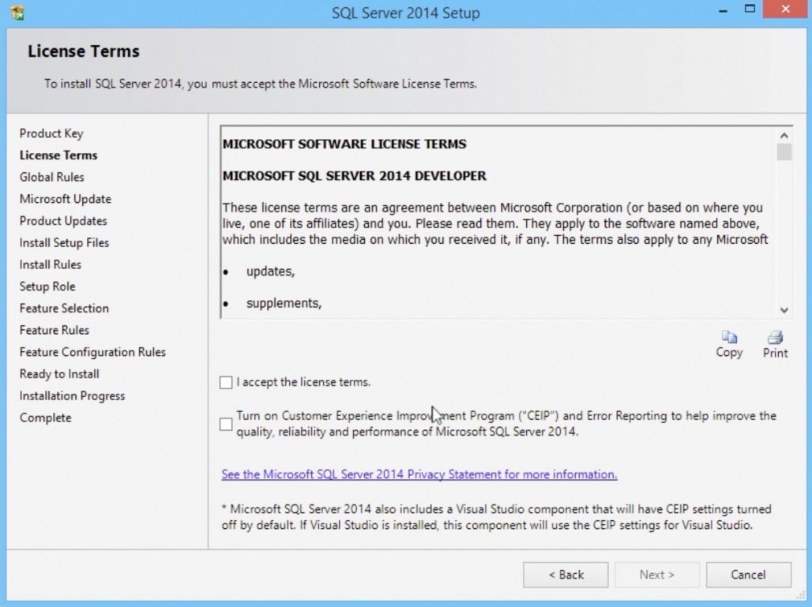Select the Global Rules step
Image resolution: width=812 pixels, height=607 pixels.
[52, 177]
